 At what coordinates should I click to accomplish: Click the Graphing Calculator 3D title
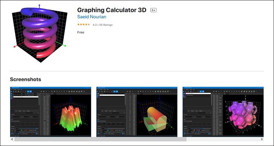click(112, 10)
